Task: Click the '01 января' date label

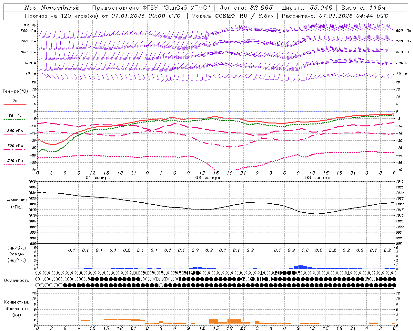Action: 98,178
